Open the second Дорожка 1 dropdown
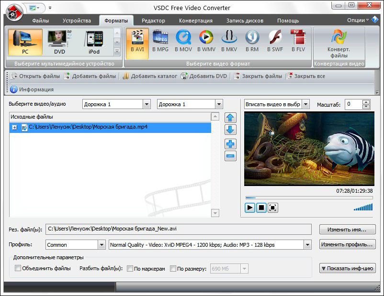Viewport: 384px width, 296px height. (219, 104)
